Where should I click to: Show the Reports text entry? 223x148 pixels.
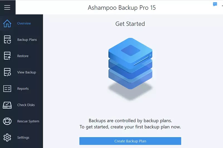pos(23,89)
